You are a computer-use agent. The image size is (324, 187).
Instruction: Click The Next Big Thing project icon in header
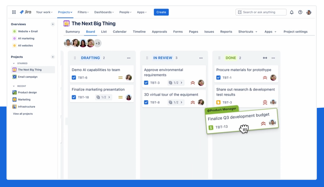pos(67,23)
